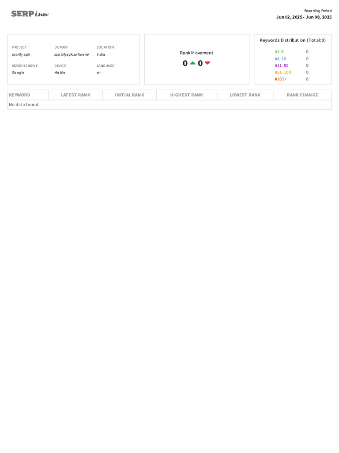This screenshot has height=453, width=339.
Task: Click the LOWEST RANK column header
Action: click(245, 95)
